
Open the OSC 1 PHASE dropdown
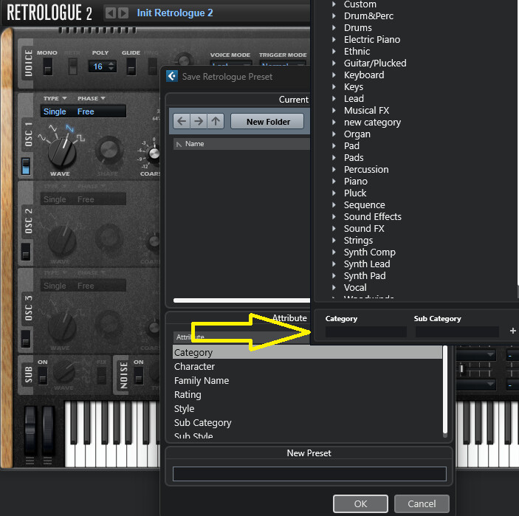point(91,98)
